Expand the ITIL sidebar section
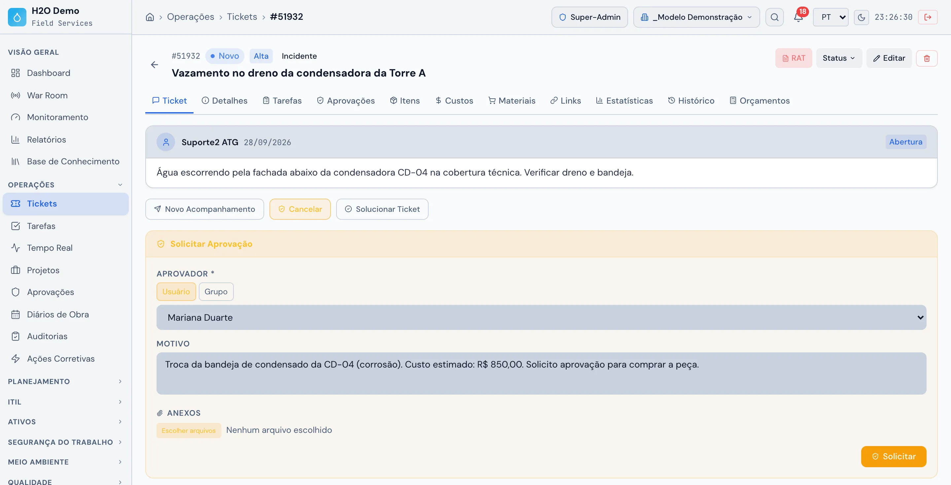 (x=65, y=402)
